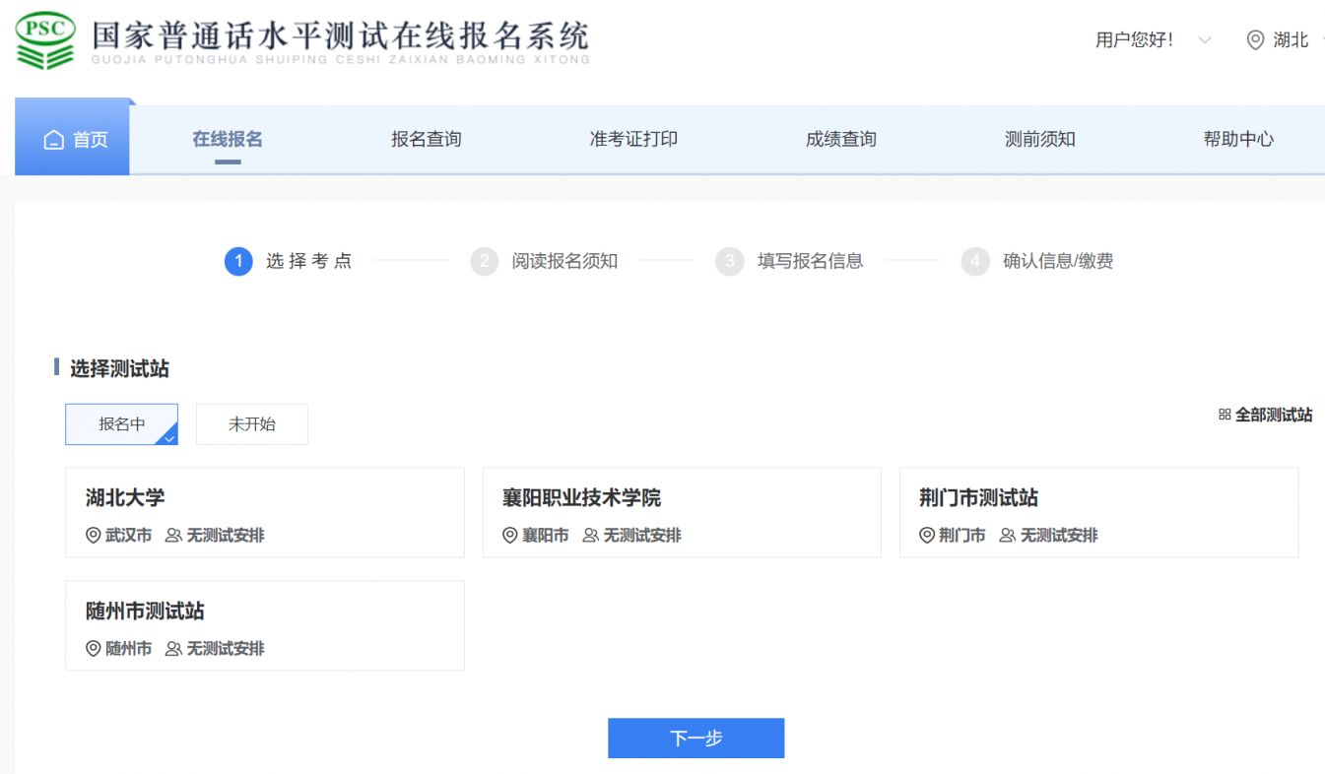Click the 用户您好! greeting text
The width and height of the screenshot is (1325, 774).
point(1135,40)
